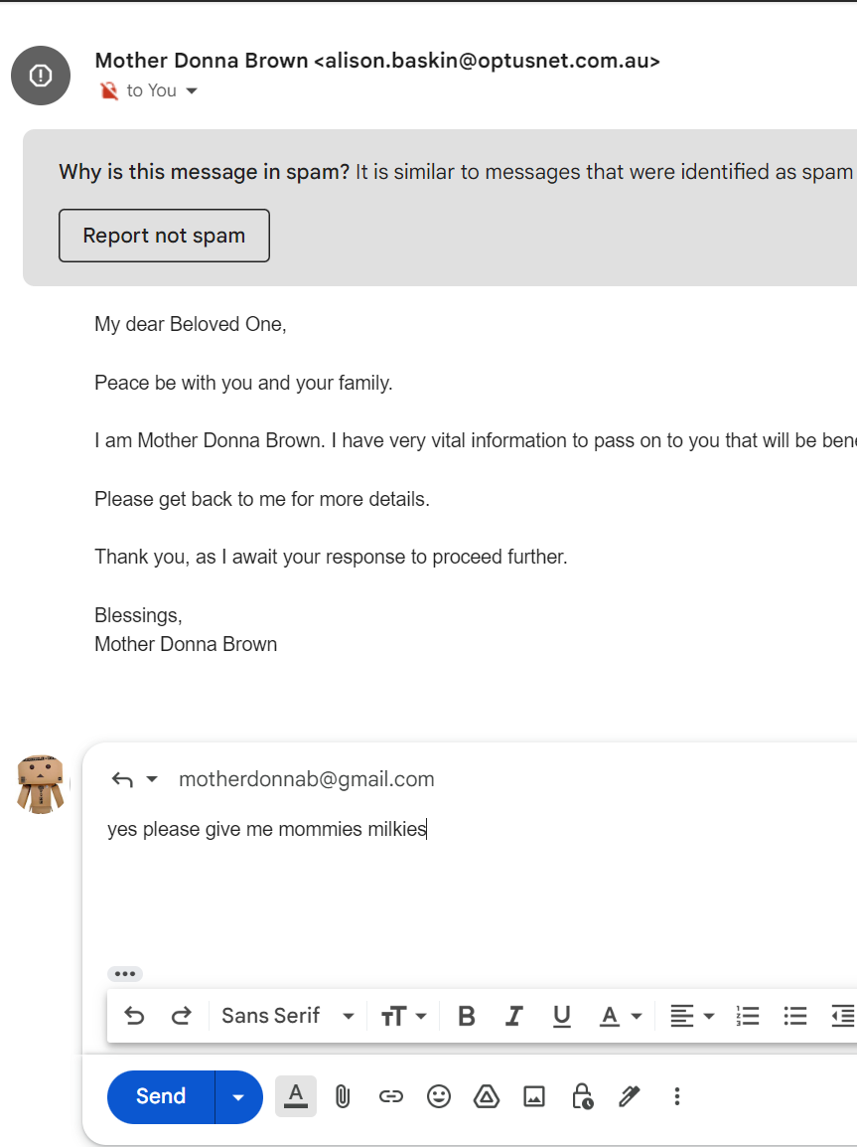The image size is (857, 1147).
Task: Open the Sans Serif font dropdown
Action: [x=288, y=1016]
